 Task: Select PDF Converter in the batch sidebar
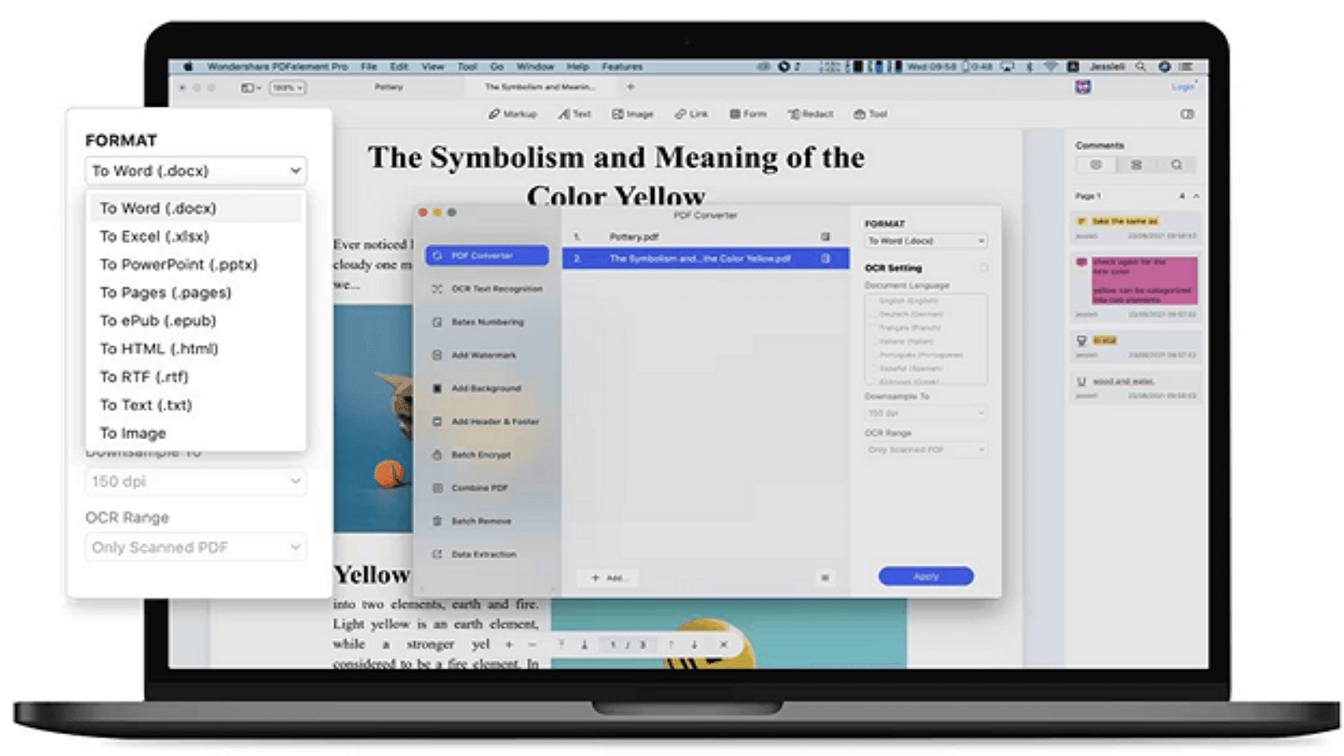coord(487,255)
